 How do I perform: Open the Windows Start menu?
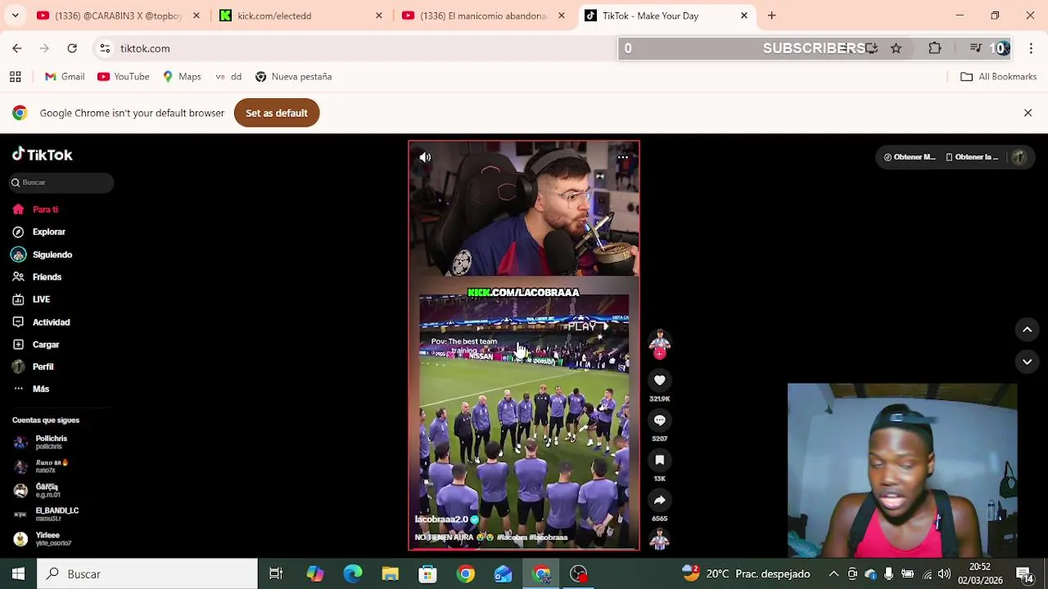[x=18, y=574]
